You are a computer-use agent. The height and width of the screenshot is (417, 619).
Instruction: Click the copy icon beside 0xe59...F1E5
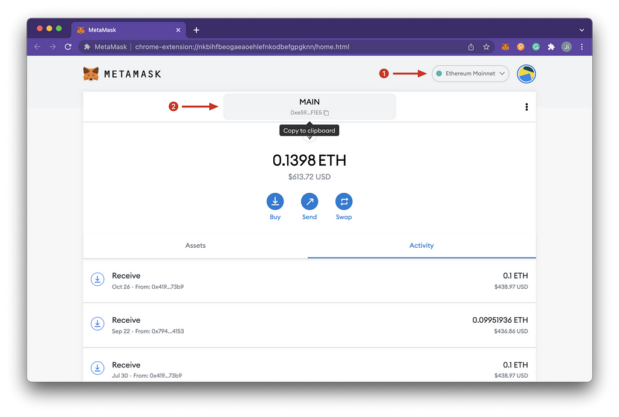pyautogui.click(x=326, y=113)
